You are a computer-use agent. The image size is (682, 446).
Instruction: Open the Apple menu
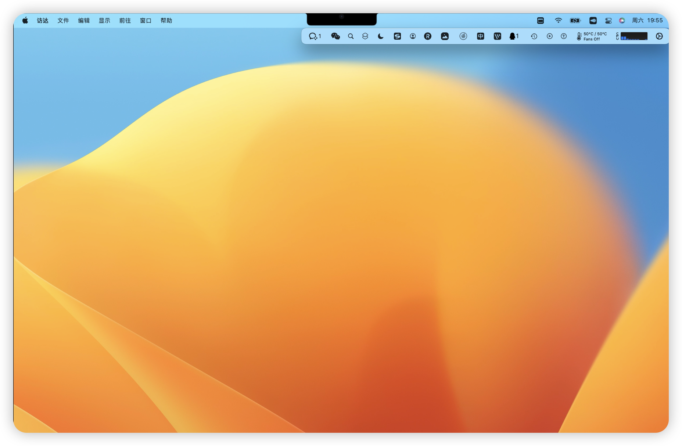click(25, 21)
